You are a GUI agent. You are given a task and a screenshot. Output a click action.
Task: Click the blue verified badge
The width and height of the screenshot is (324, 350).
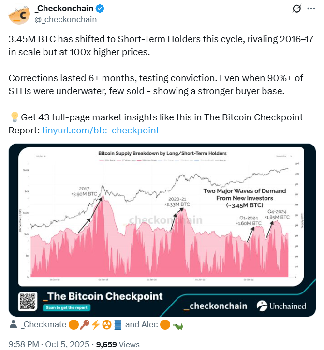click(100, 9)
